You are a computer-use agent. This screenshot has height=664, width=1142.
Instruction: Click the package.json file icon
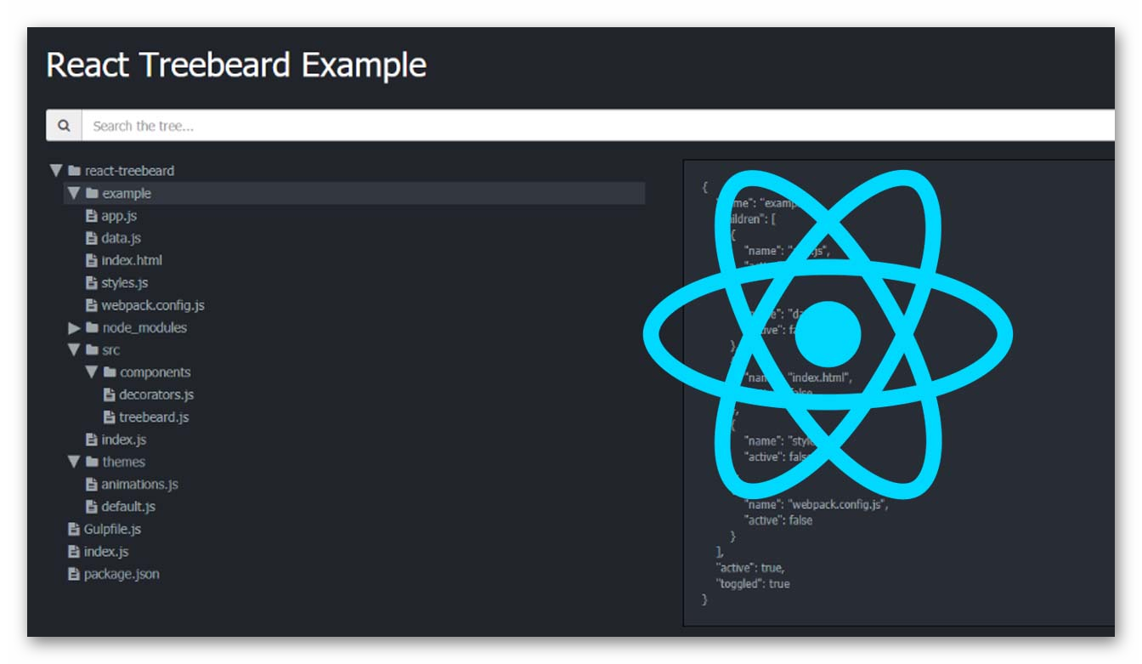pos(73,574)
